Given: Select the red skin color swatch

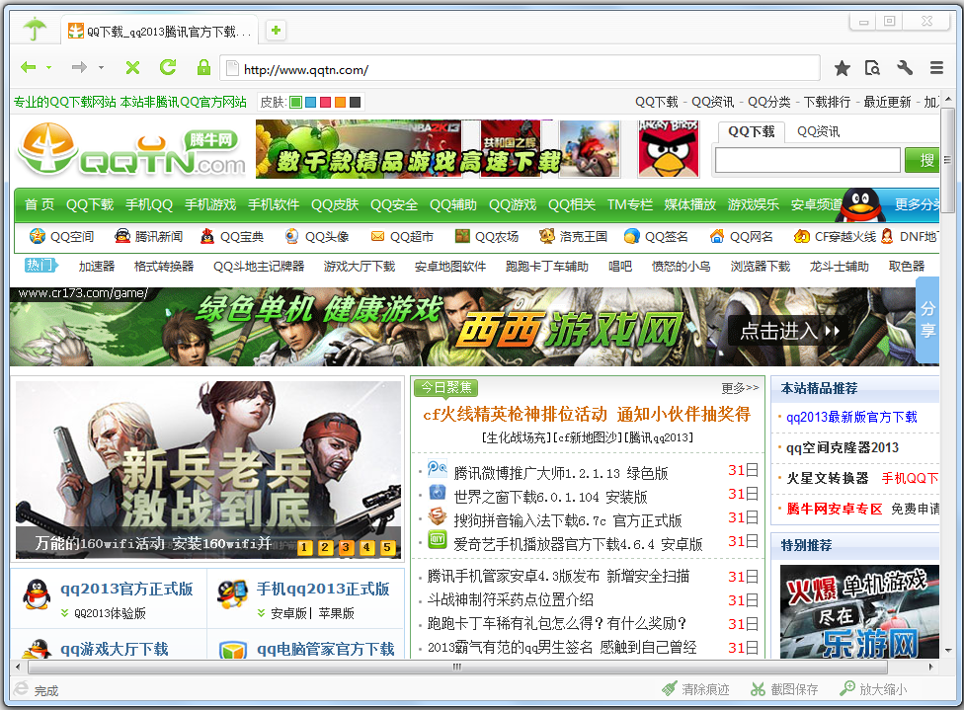Looking at the screenshot, I should [325, 102].
